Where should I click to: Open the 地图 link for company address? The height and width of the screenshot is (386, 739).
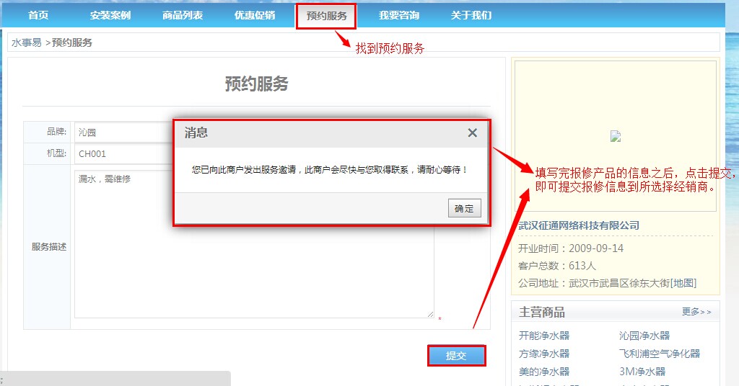pos(683,283)
